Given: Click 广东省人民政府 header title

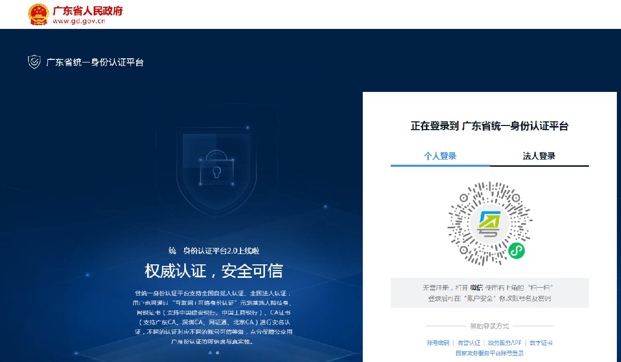Looking at the screenshot, I should click(87, 10).
